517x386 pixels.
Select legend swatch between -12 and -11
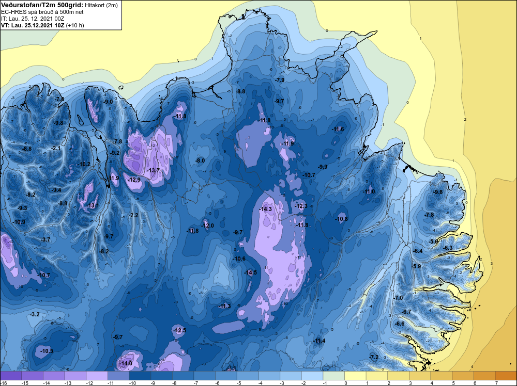[x=97, y=376]
